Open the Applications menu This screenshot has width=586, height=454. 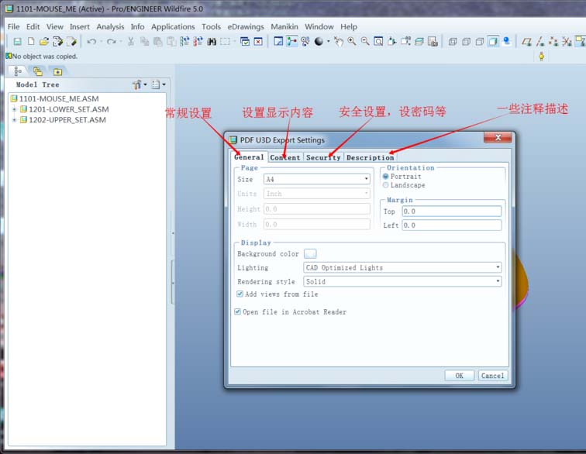173,26
